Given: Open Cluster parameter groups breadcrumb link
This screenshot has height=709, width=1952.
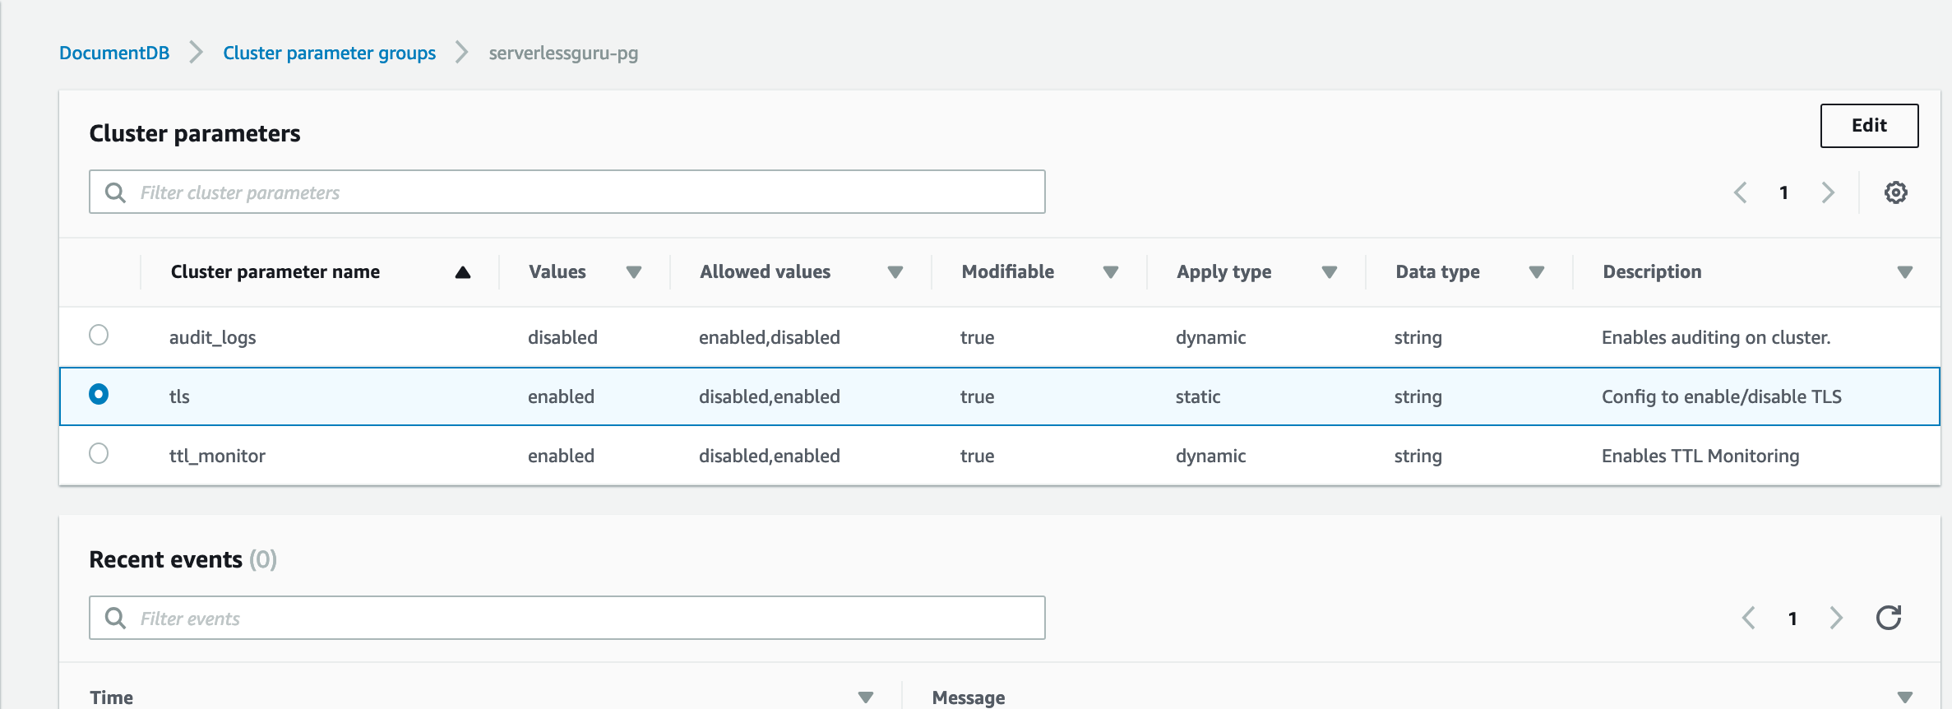Looking at the screenshot, I should (x=329, y=53).
